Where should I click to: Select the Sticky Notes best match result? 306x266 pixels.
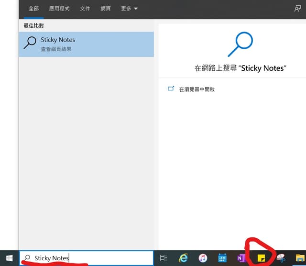[x=86, y=44]
